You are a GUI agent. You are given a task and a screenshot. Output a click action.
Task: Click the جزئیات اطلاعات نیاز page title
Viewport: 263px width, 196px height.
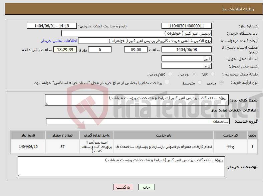238,9
